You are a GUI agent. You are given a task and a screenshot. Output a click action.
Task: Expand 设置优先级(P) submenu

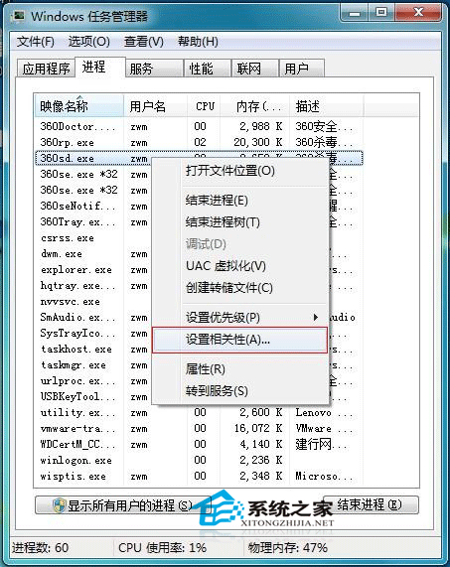coord(240,318)
